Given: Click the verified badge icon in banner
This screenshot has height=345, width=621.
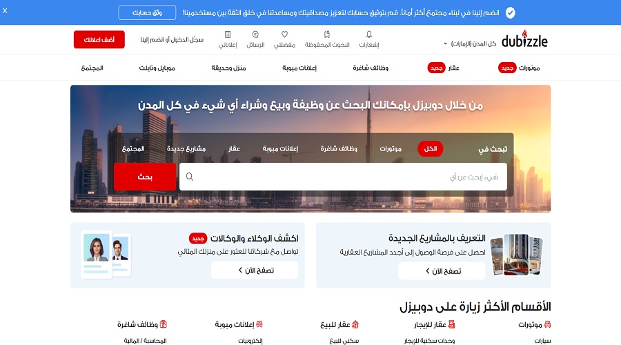Looking at the screenshot, I should [510, 12].
